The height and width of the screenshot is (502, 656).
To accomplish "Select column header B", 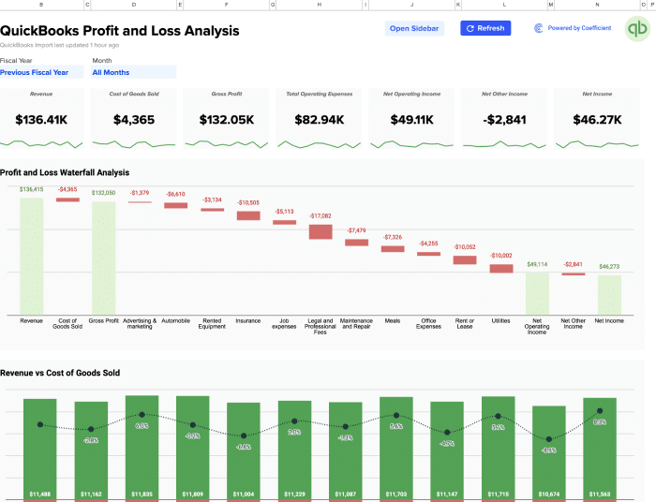I will 41,5.
